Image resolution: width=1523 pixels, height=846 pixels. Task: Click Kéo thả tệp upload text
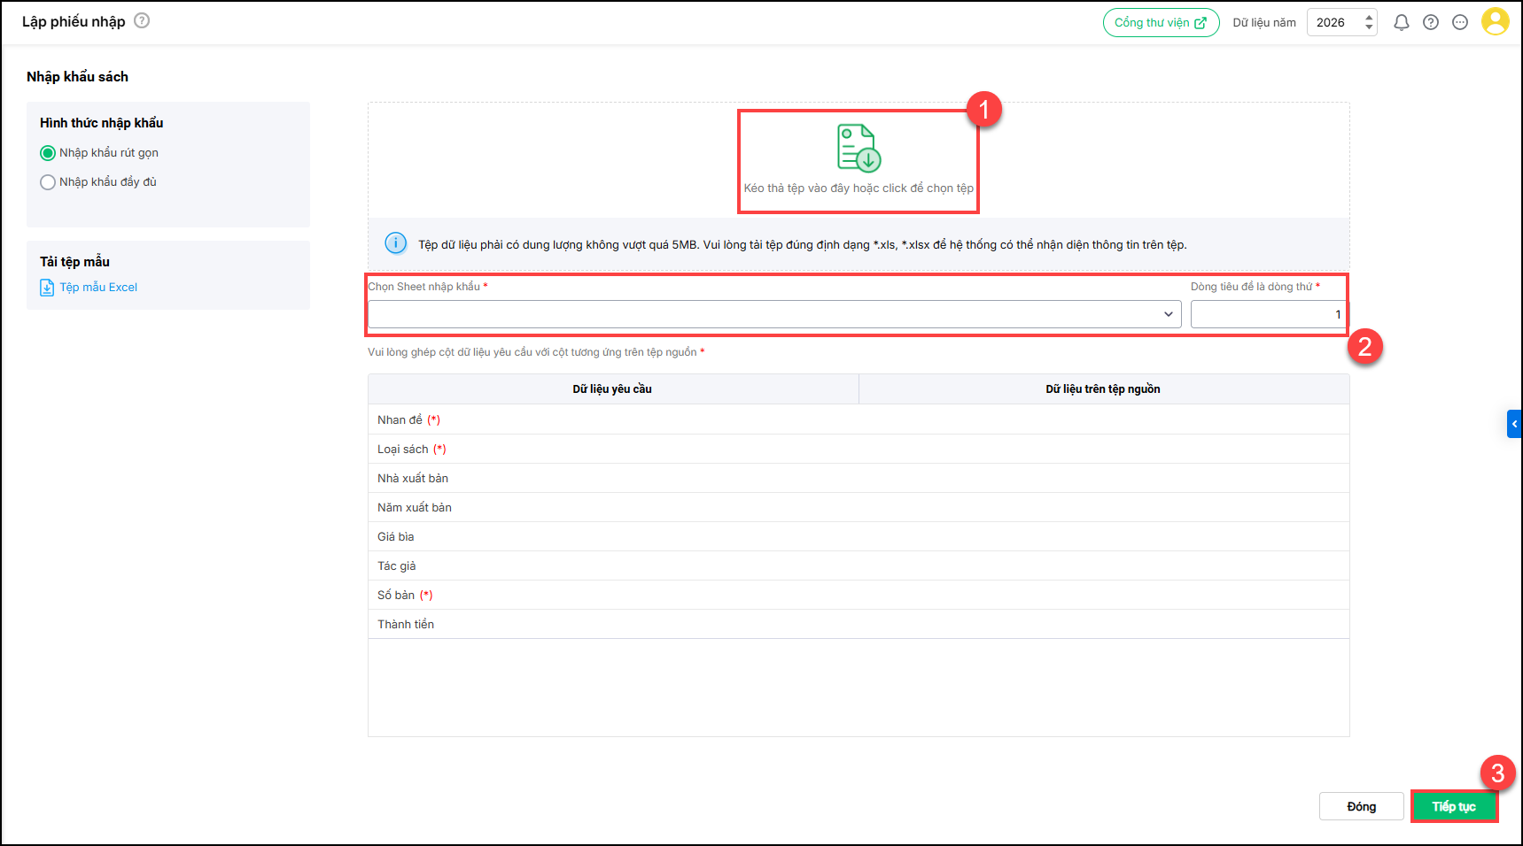858,188
